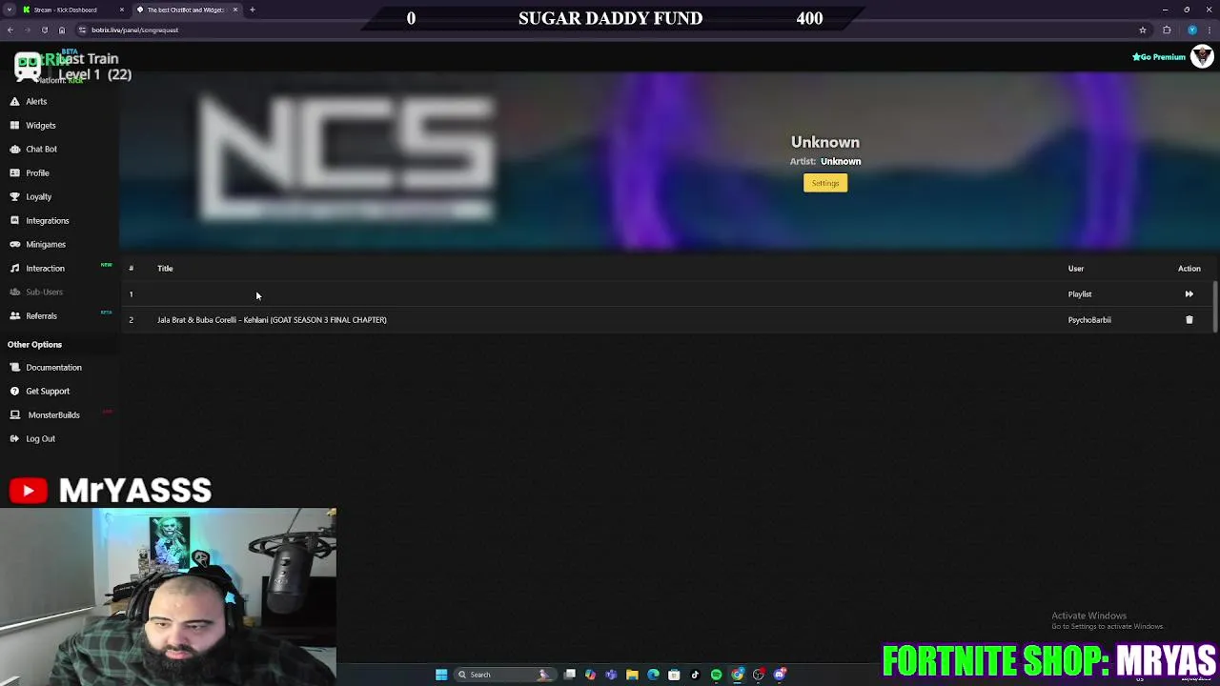Screen dimensions: 1220x686
Task: Open the user avatar menu
Action: click(1202, 57)
